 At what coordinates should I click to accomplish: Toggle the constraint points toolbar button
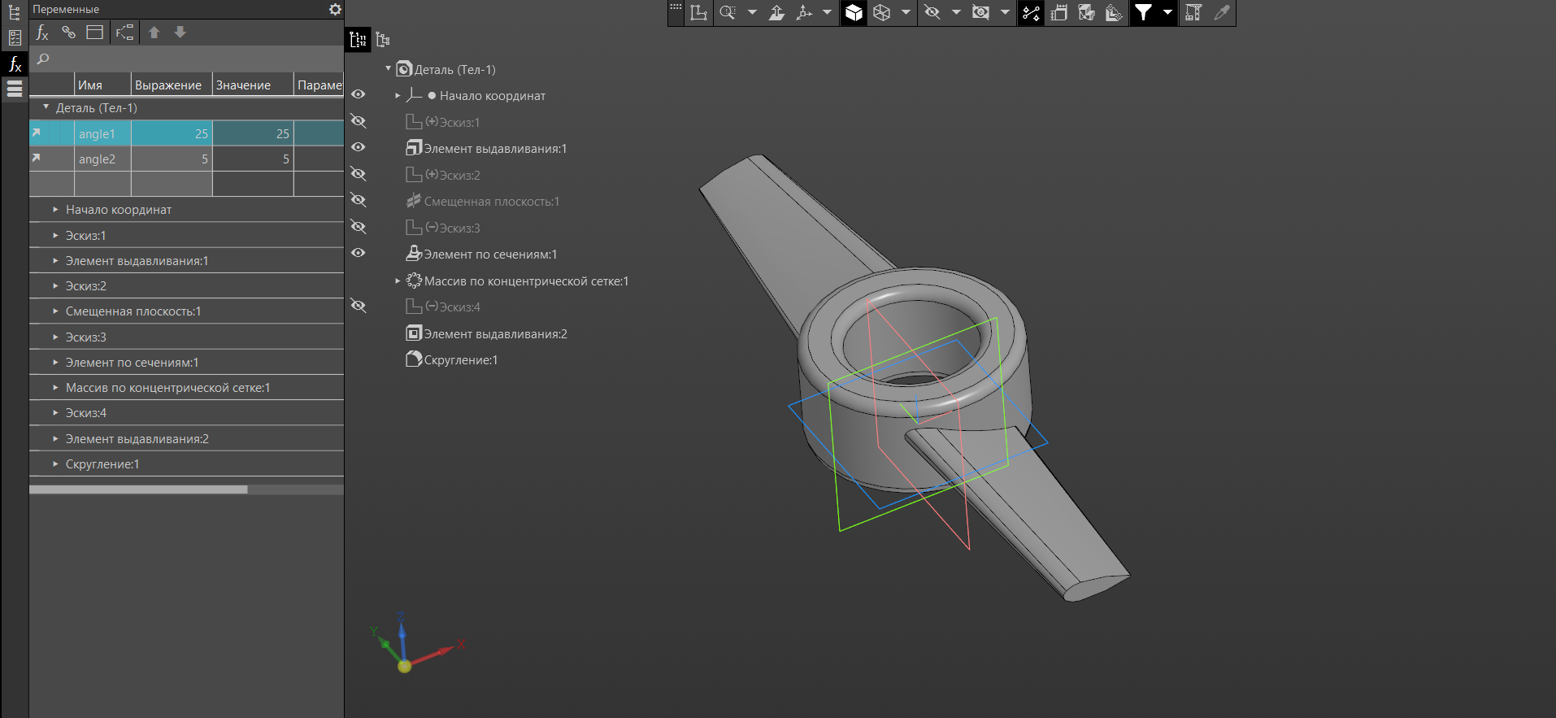tap(1031, 12)
